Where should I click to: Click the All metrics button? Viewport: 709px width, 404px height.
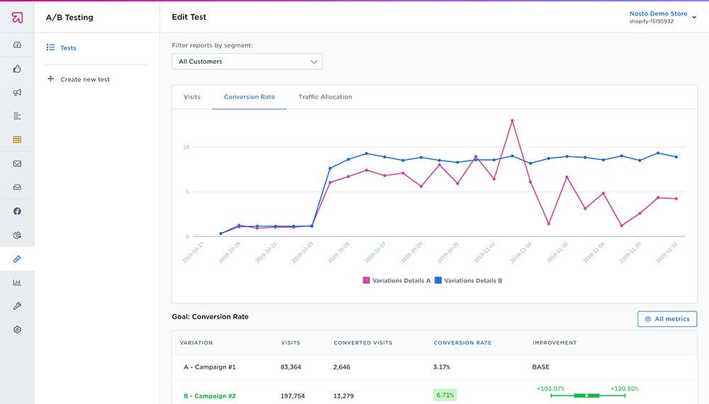click(x=666, y=319)
